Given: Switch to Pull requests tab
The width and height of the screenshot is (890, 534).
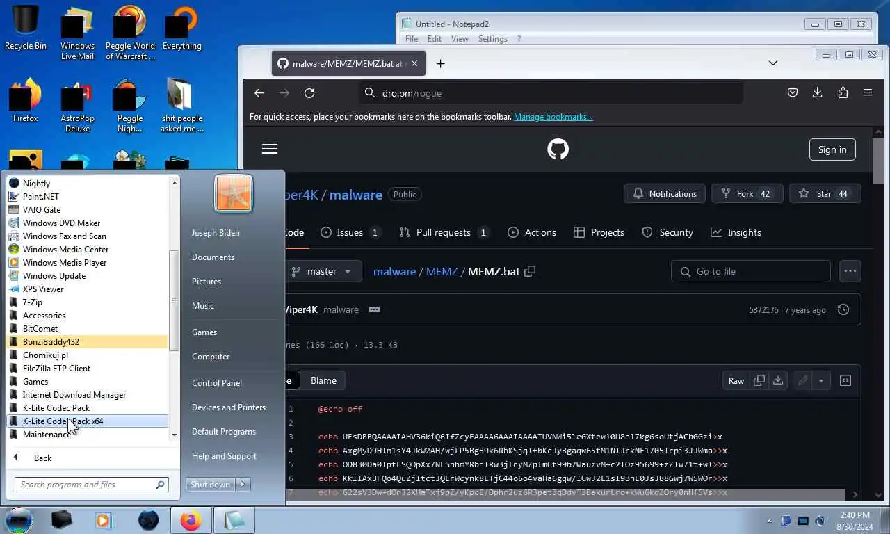Looking at the screenshot, I should (x=444, y=232).
